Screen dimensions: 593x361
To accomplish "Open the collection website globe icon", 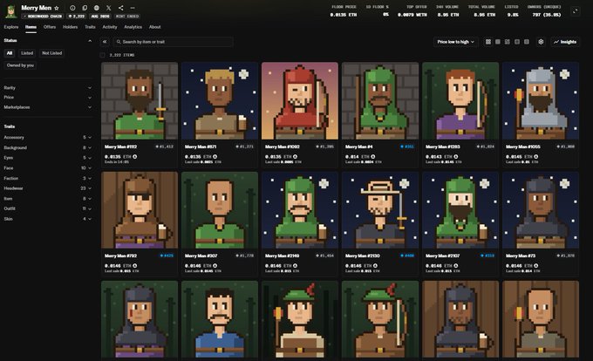I will coord(97,8).
